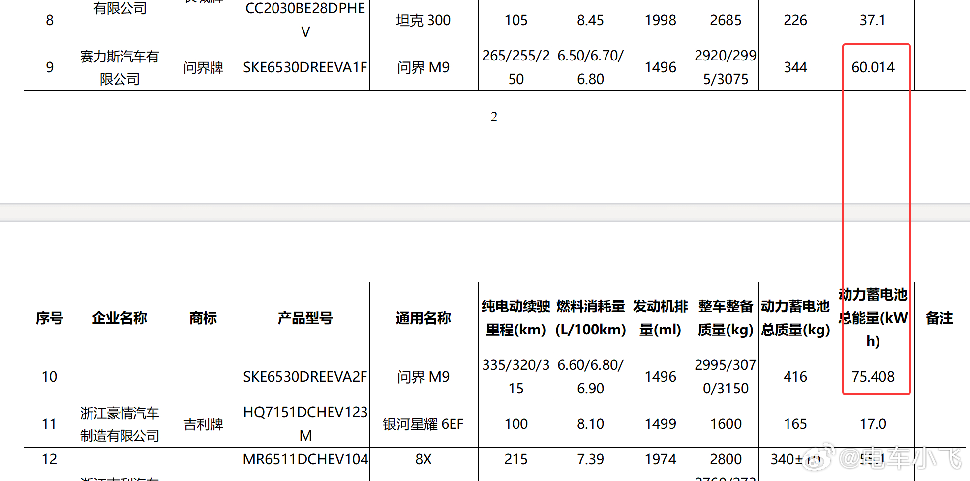This screenshot has width=970, height=481.
Task: Click "问界 M9" in the SKE6530DREEVA2F row
Action: click(x=423, y=377)
